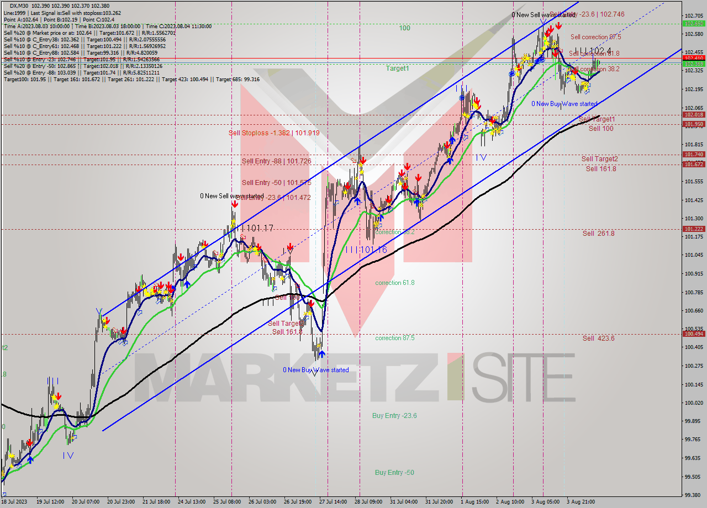
Task: Click the '20 Jul 23:00' time axis label
Action: click(x=122, y=502)
